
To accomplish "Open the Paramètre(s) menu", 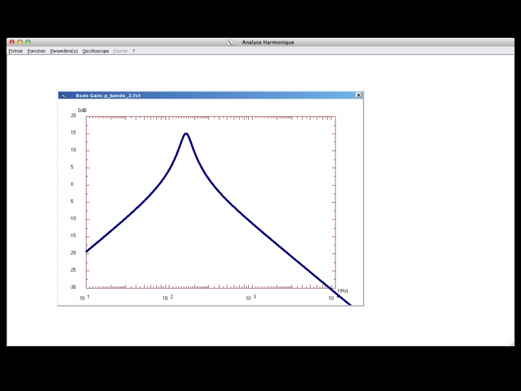I will coord(64,51).
